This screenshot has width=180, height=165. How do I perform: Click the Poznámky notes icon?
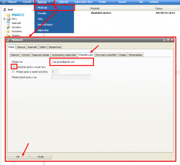point(8,31)
